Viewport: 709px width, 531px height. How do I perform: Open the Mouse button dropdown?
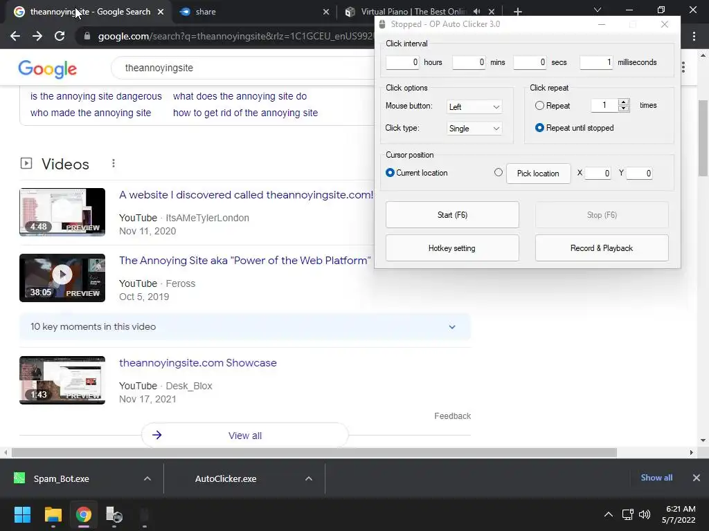coord(474,107)
